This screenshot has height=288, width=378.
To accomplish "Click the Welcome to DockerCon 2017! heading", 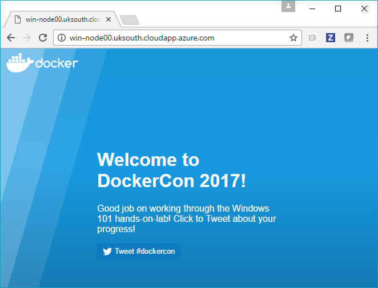I will point(172,170).
